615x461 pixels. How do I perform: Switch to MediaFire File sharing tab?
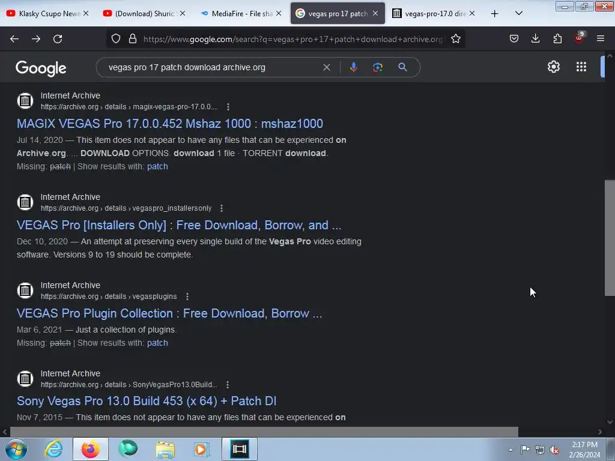240,13
